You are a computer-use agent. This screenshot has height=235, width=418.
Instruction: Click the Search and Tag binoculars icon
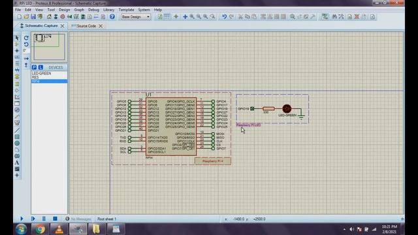coord(334,17)
